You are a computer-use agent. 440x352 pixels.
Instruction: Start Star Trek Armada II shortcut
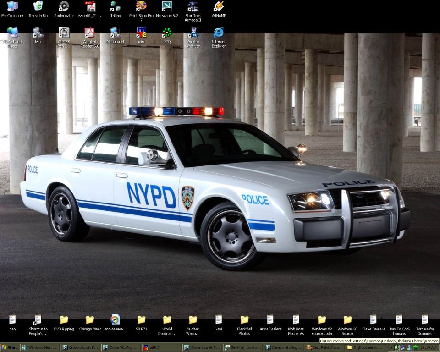pyautogui.click(x=193, y=11)
